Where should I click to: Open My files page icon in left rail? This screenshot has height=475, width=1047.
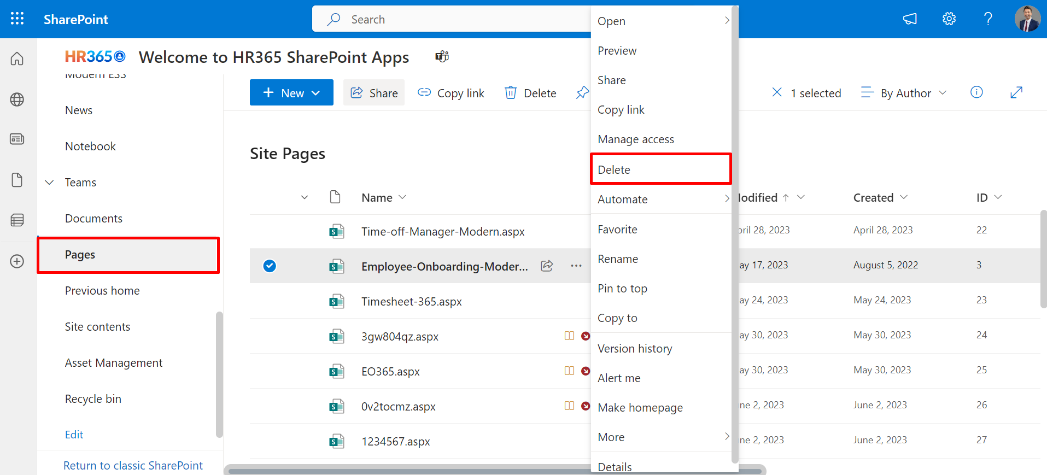point(17,180)
